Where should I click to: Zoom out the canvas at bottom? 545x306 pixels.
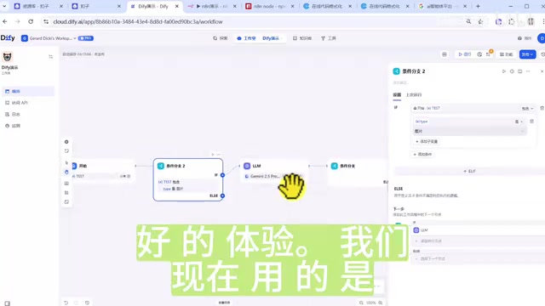coord(361,303)
